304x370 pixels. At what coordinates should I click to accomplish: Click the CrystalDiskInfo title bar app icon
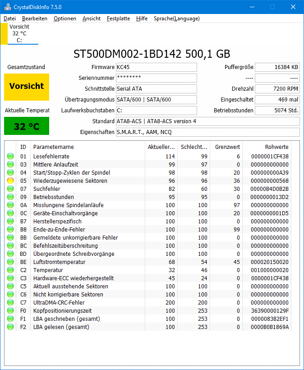coord(7,7)
